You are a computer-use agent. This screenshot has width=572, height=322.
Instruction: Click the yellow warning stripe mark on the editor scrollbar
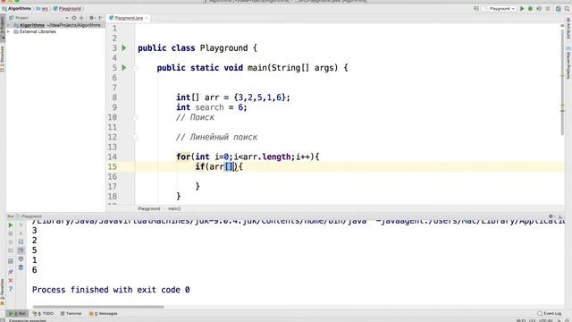(562, 76)
